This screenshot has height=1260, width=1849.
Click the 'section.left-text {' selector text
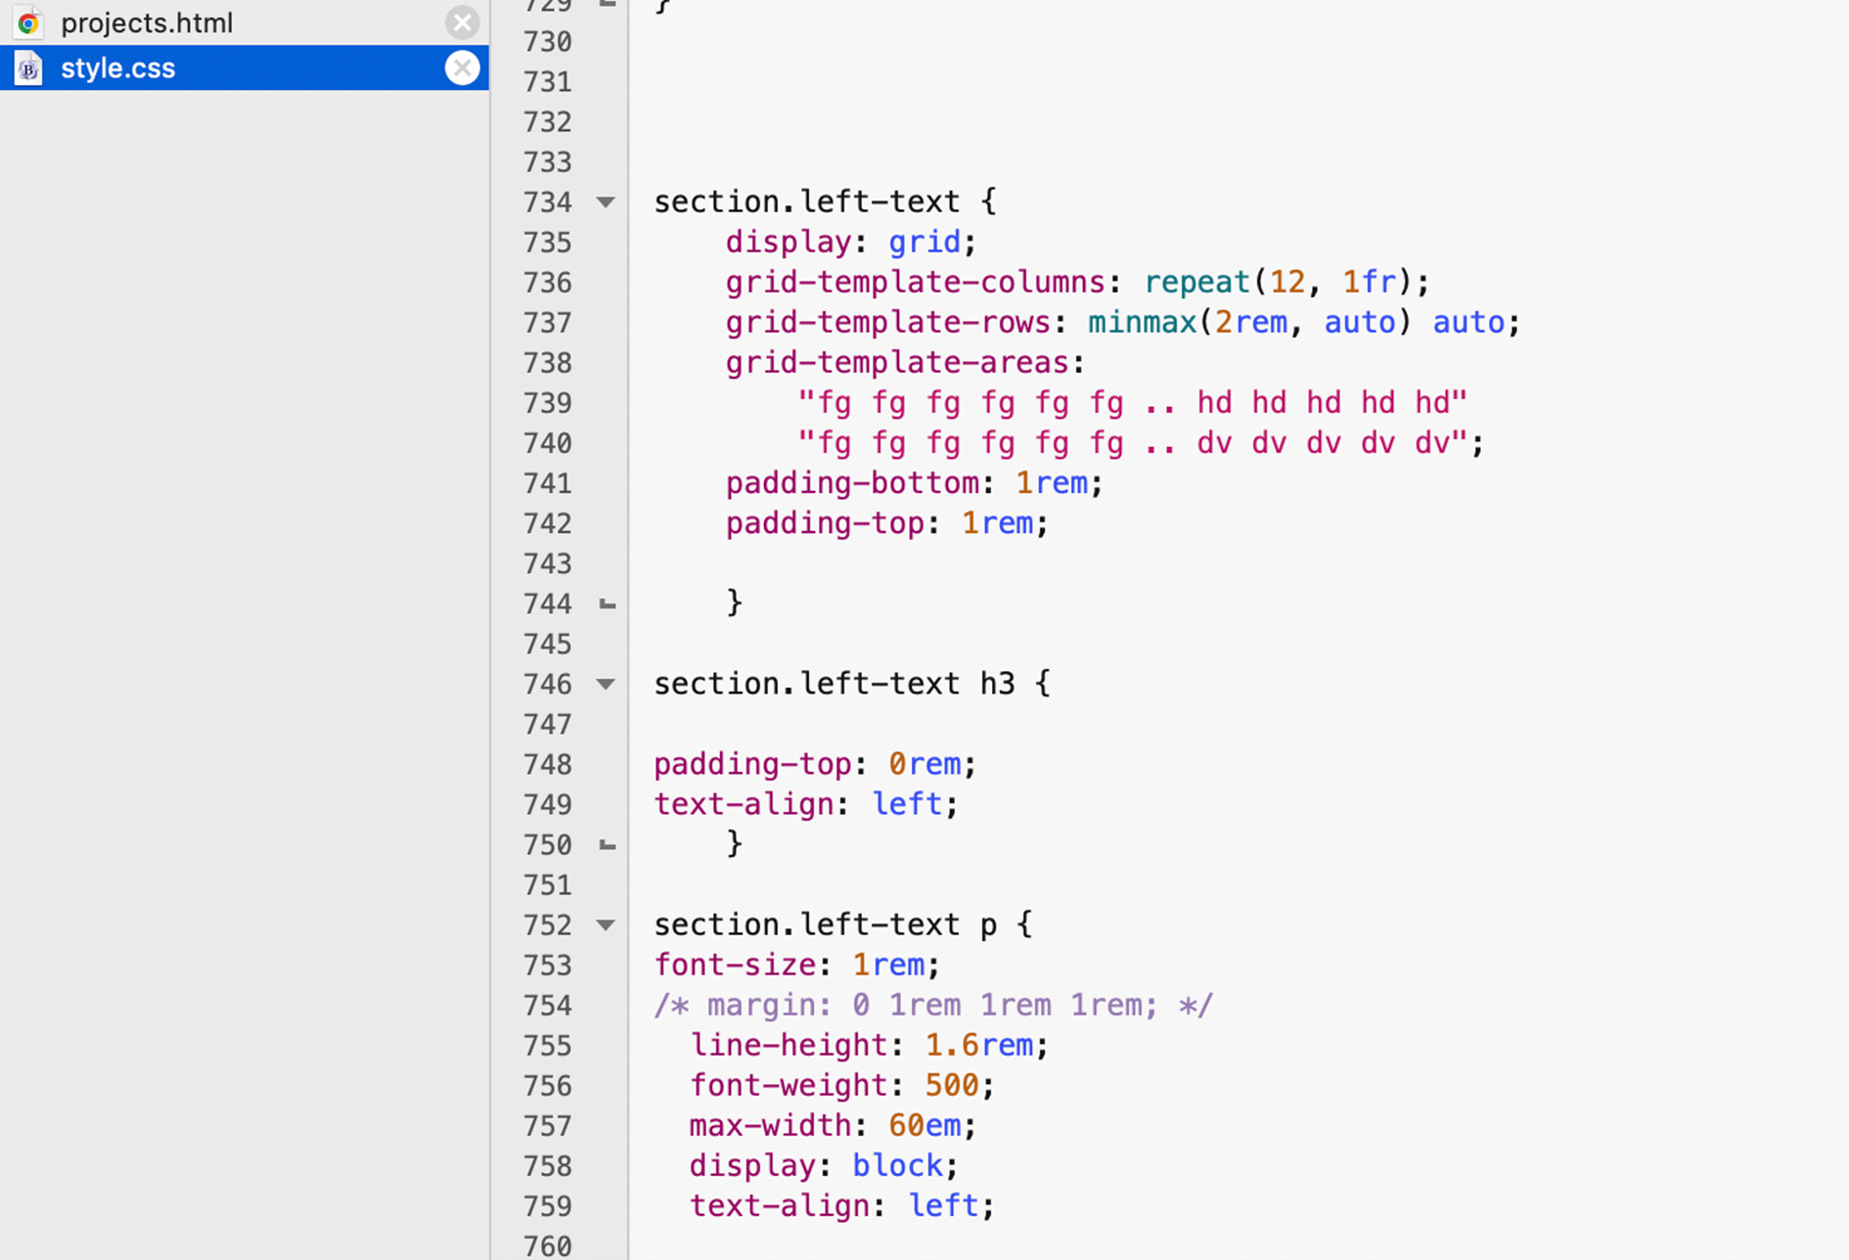825,202
